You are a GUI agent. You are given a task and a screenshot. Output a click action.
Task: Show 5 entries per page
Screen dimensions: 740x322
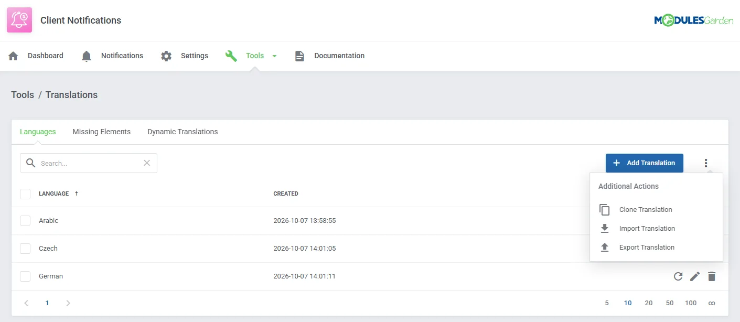607,303
